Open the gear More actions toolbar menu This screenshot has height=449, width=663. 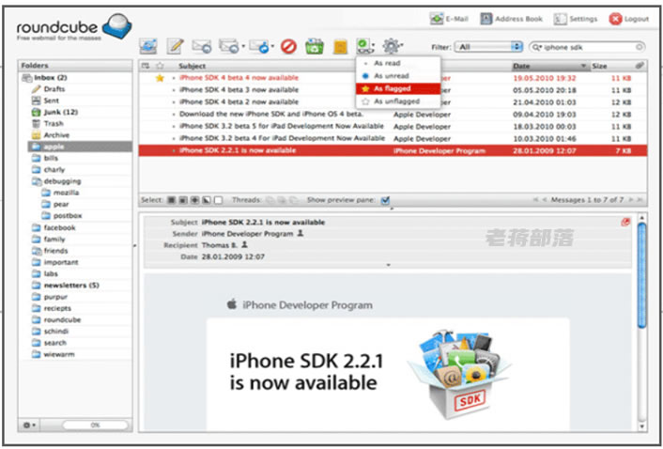[x=392, y=46]
